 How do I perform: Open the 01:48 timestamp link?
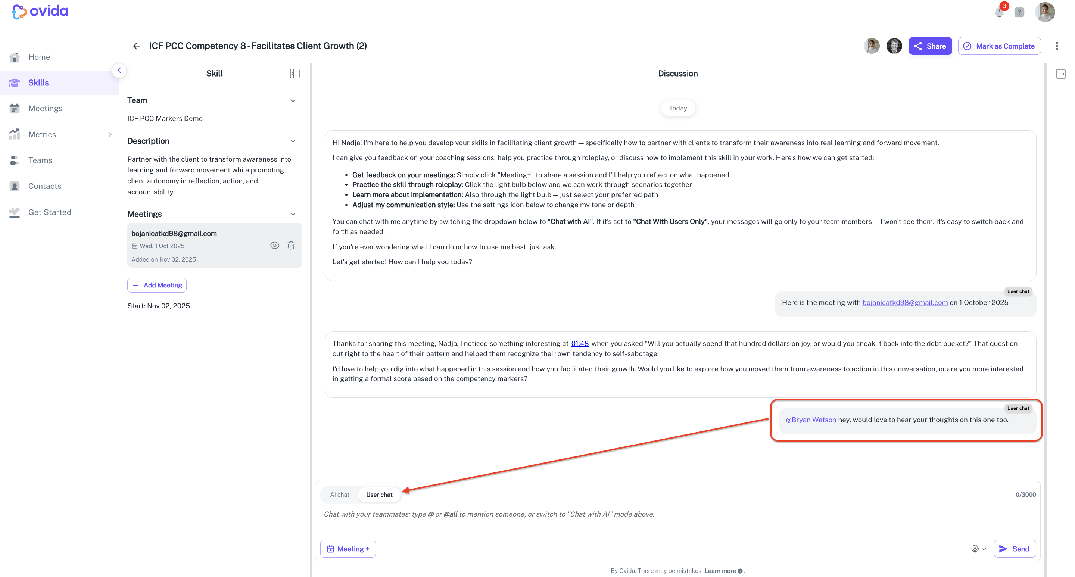tap(580, 343)
